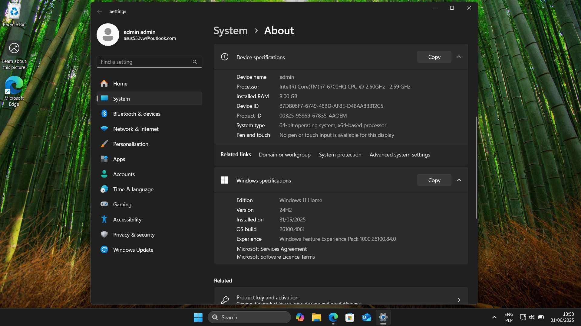Open the clock and date flyout
This screenshot has height=326, width=581.
pyautogui.click(x=562, y=317)
